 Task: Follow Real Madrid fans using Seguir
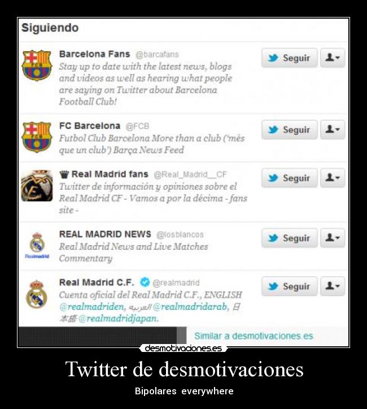point(289,178)
